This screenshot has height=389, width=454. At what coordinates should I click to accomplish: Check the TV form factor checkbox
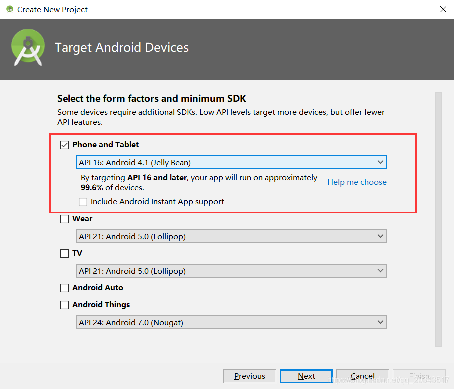click(x=64, y=253)
